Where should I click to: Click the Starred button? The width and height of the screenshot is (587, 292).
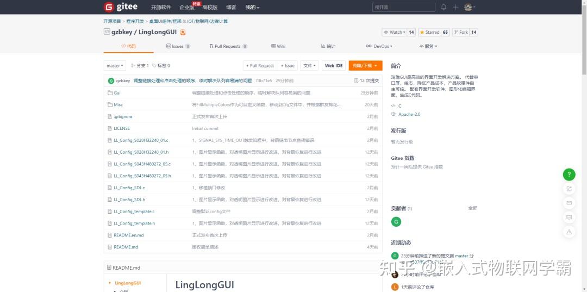pos(429,32)
